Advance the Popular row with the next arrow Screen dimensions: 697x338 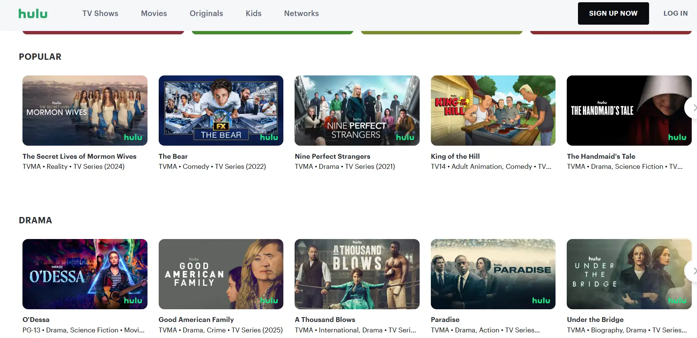pyautogui.click(x=692, y=108)
